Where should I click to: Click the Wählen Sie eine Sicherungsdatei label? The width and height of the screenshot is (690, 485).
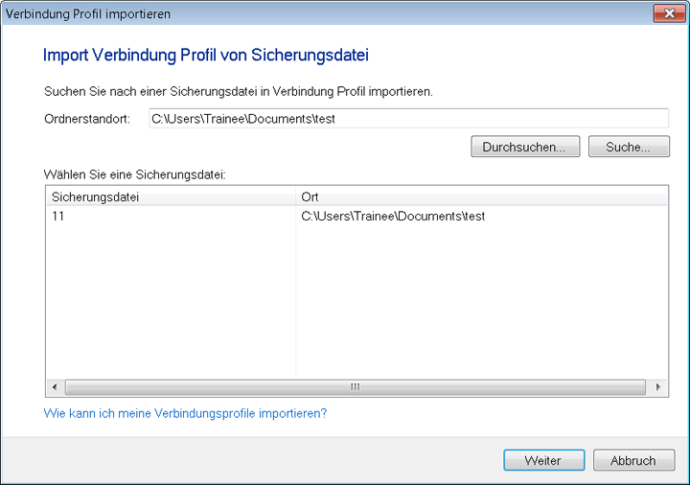[133, 175]
